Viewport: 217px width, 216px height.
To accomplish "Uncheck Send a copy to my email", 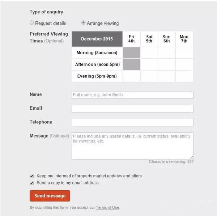I will tap(32, 183).
